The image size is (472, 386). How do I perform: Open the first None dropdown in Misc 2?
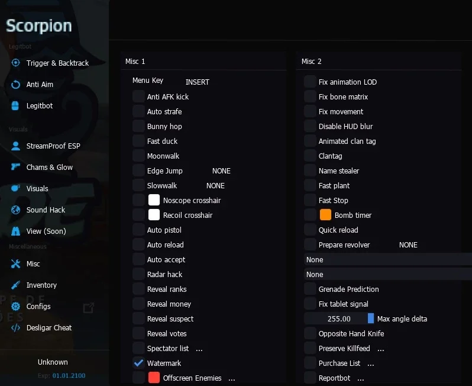pyautogui.click(x=388, y=259)
